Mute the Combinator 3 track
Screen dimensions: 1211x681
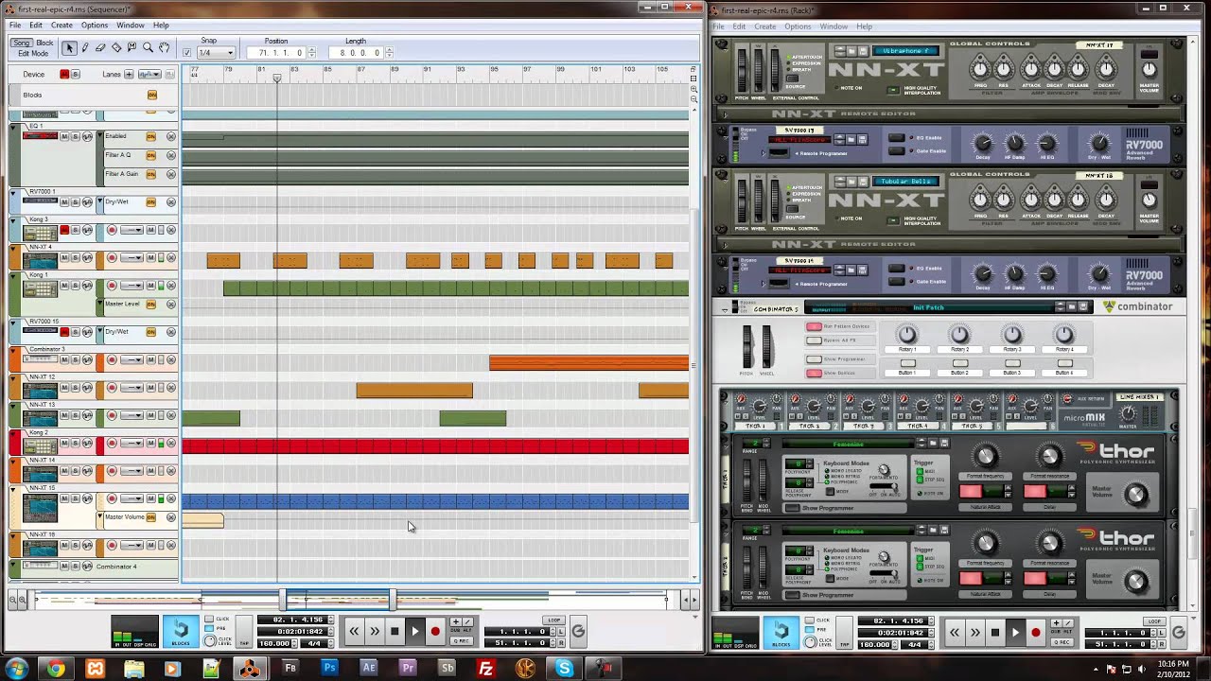(65, 360)
